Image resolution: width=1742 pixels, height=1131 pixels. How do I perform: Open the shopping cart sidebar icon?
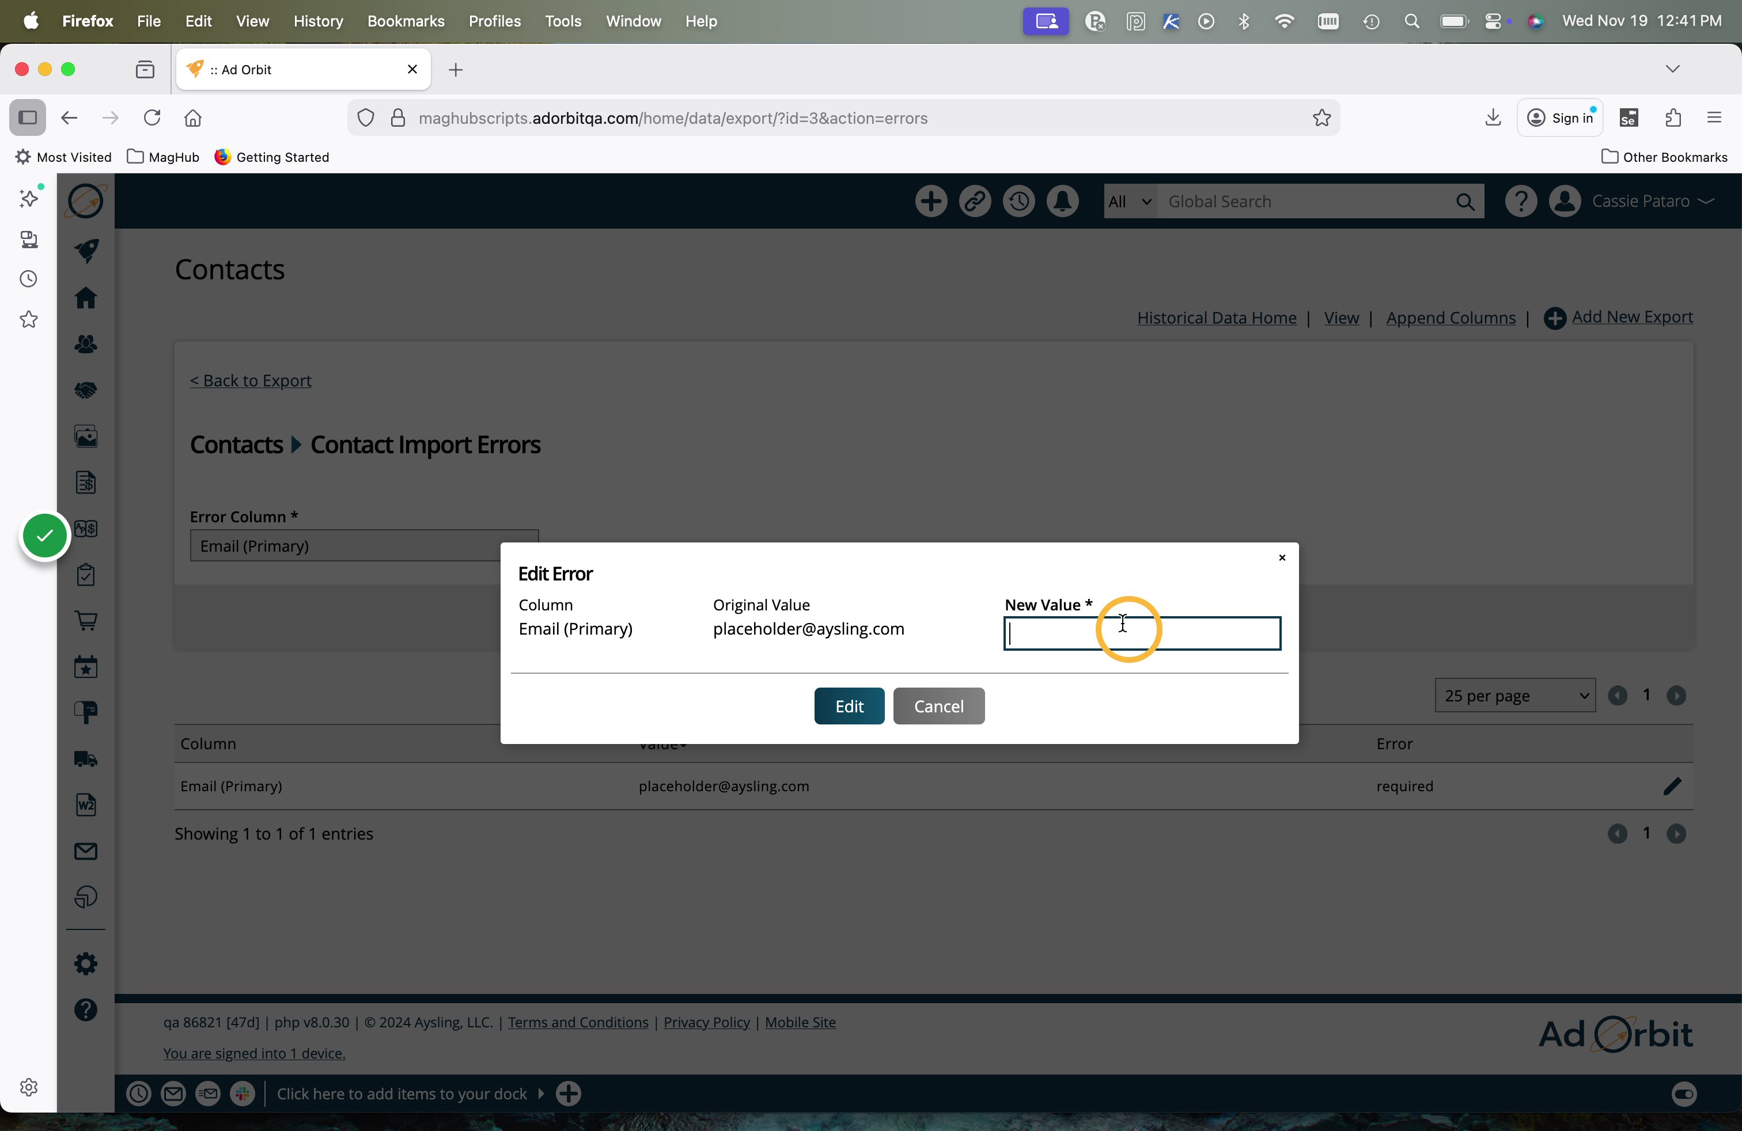86,620
